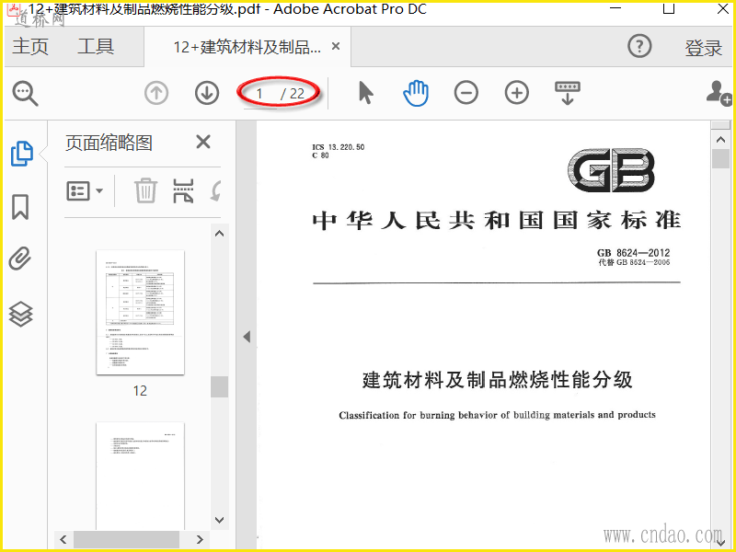Screen dimensions: 736x552
Task: Go to next page arrow
Action: (x=207, y=94)
